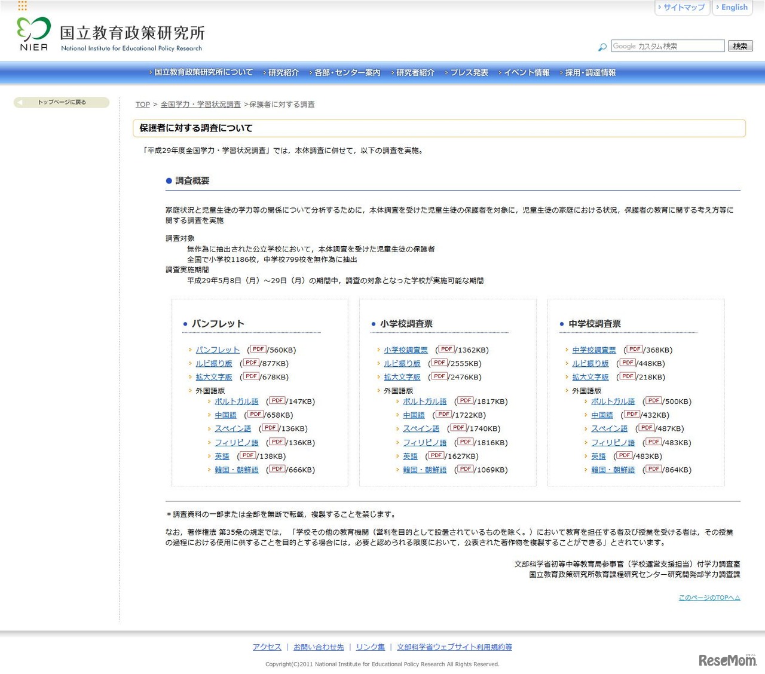The height and width of the screenshot is (674, 765).
Task: Click PDF icon for パンフレット 中国語 version
Action: click(255, 415)
